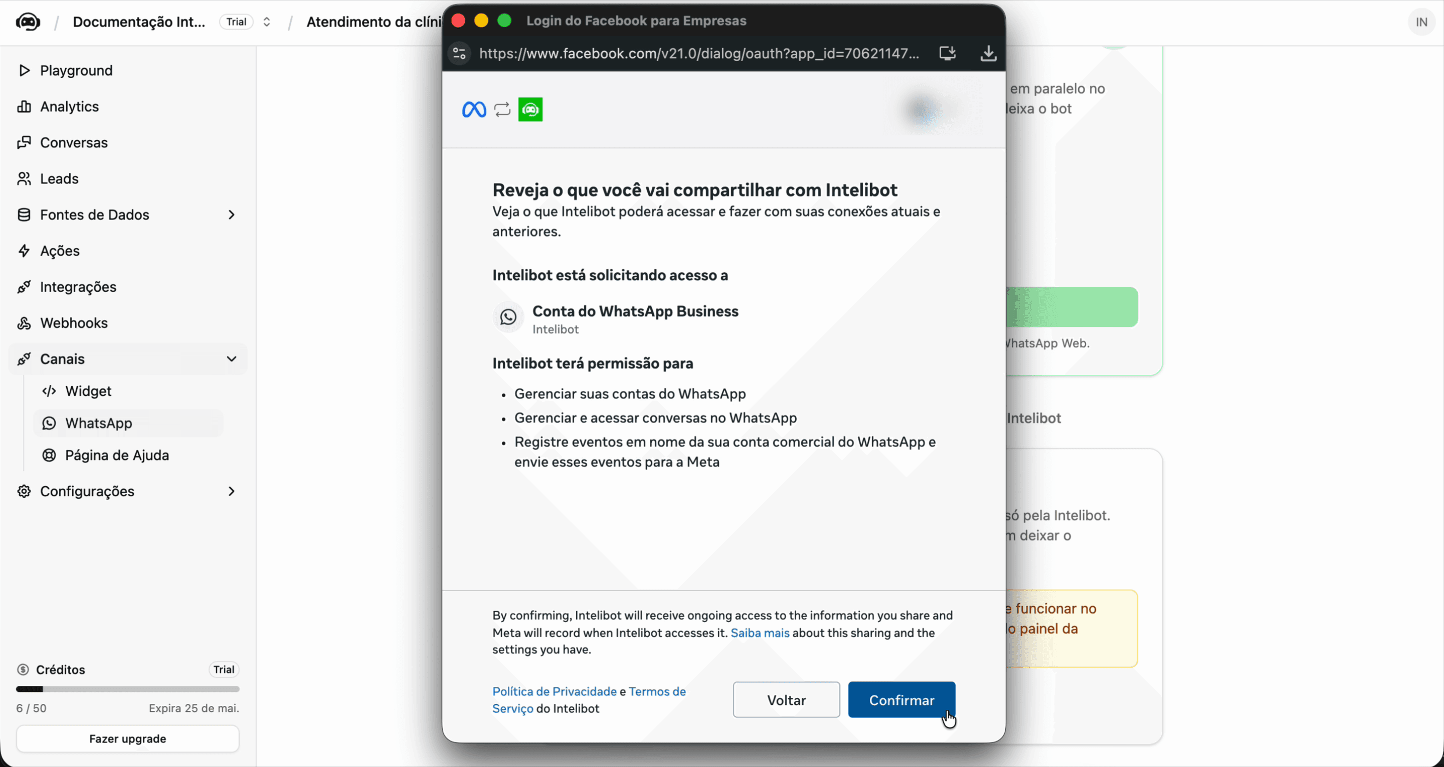The height and width of the screenshot is (767, 1444).
Task: Click the Meta logo in dialog
Action: (474, 109)
